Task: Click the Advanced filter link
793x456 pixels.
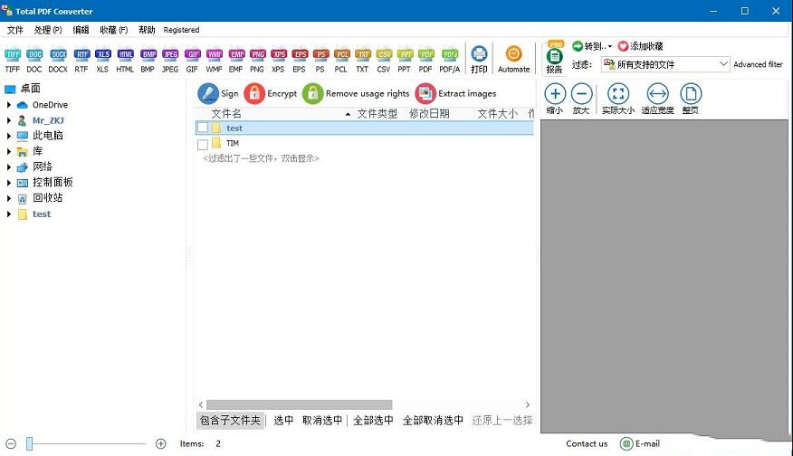Action: click(x=758, y=65)
